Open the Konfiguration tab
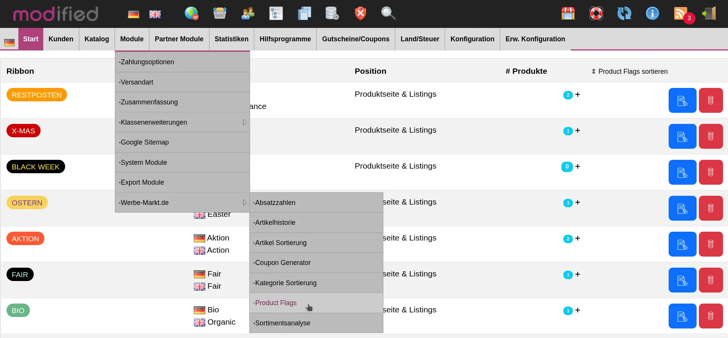The image size is (728, 338). [x=472, y=39]
